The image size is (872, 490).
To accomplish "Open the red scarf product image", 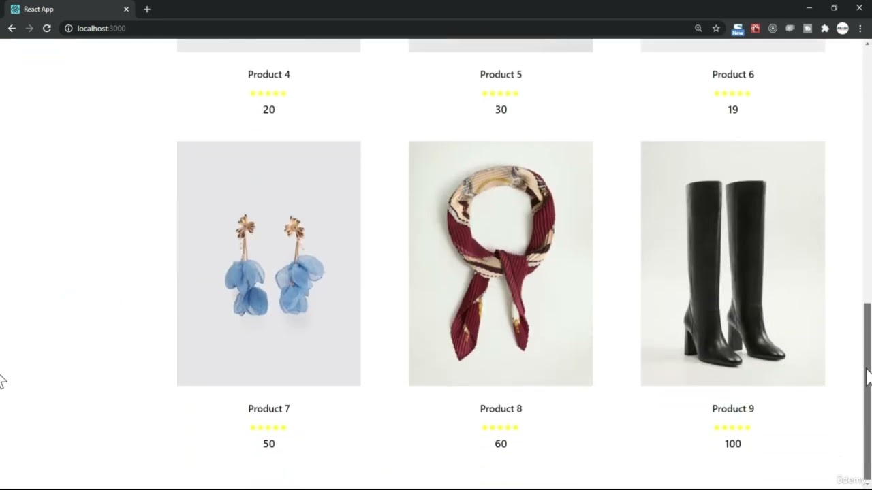I will (501, 263).
